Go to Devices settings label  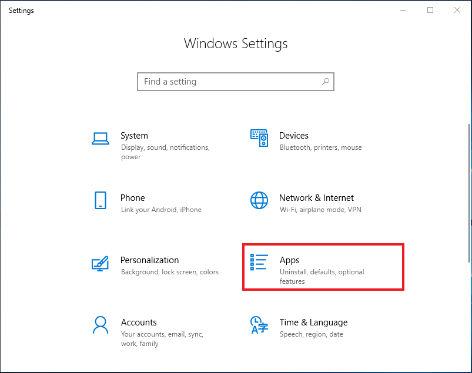click(x=294, y=136)
